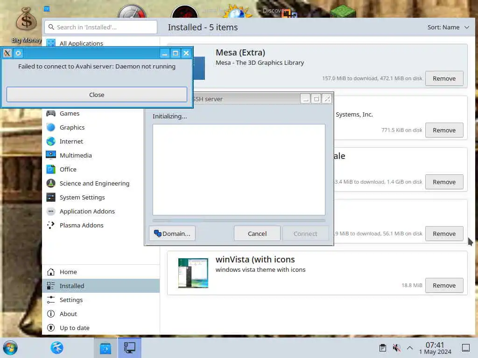
Task: Open the Up to date page
Action: (x=101, y=328)
